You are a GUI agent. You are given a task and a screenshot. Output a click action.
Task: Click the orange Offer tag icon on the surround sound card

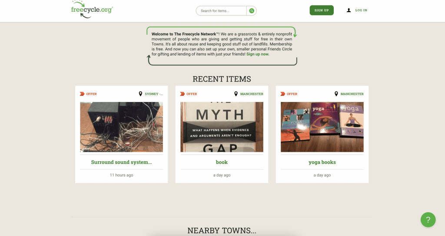pyautogui.click(x=82, y=94)
